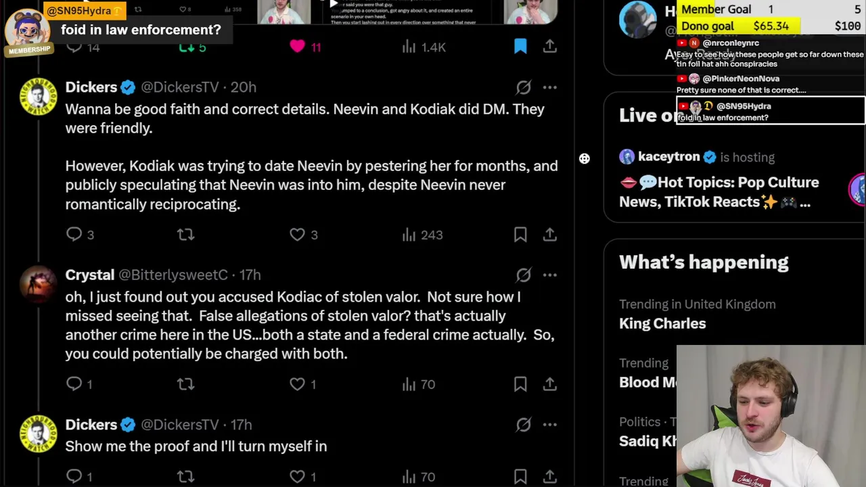Reply to Crystal's stolen valor tweet
This screenshot has width=866, height=487.
pos(74,384)
